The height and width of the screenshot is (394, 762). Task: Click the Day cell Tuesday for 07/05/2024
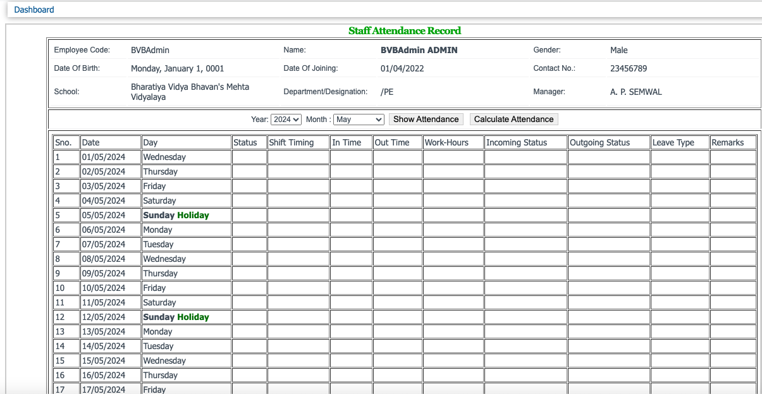click(x=187, y=244)
